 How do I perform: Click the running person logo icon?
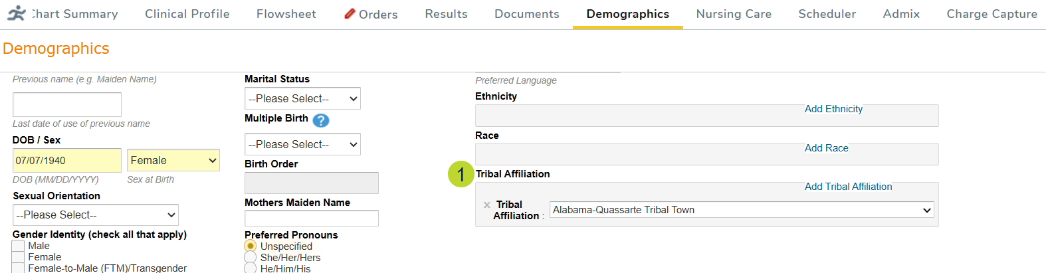click(x=17, y=13)
